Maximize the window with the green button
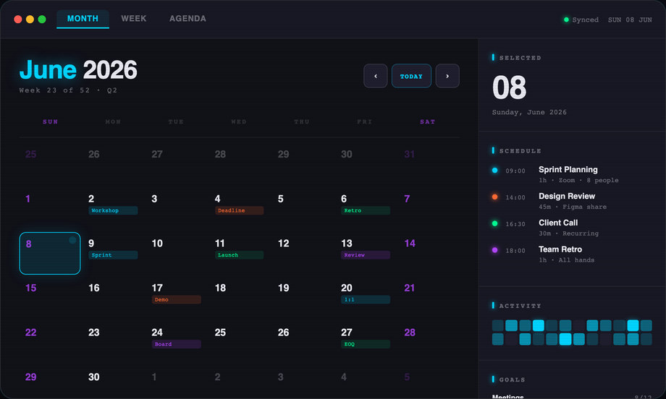This screenshot has width=666, height=399. [x=42, y=19]
